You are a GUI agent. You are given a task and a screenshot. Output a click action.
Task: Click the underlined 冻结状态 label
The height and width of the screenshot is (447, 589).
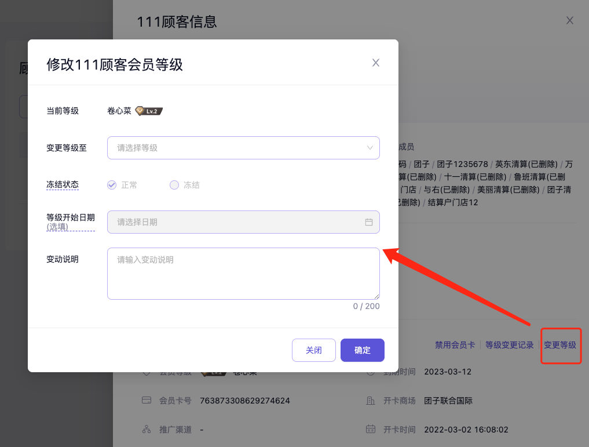63,185
